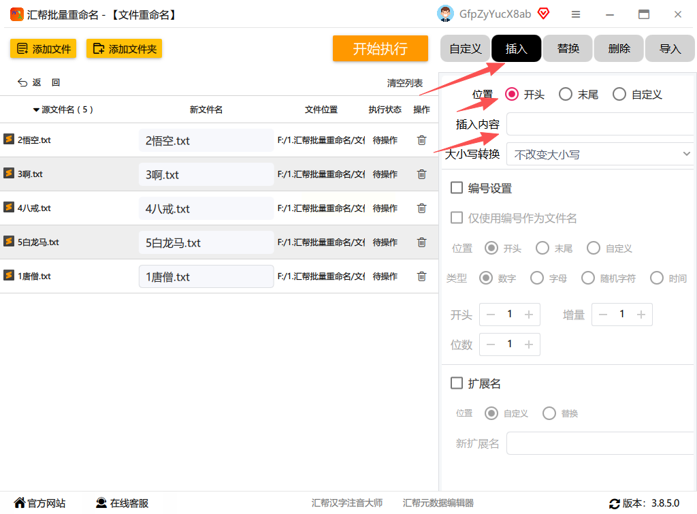This screenshot has height=514, width=697.
Task: Delete the 3啊.txt row with trash icon
Action: coord(421,174)
